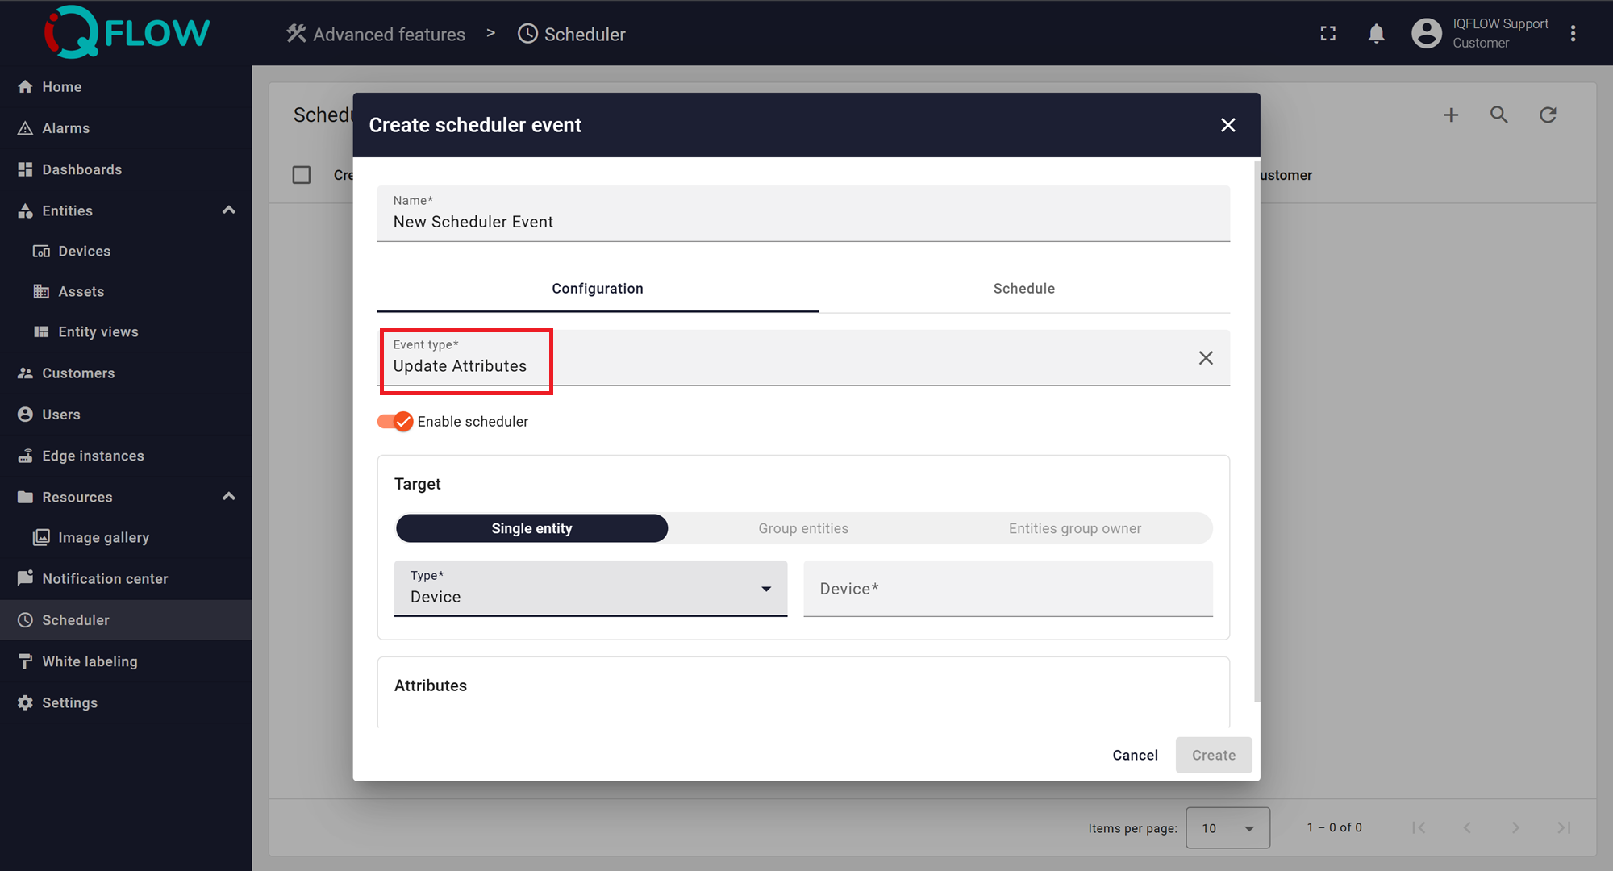Open the three-dot user menu
1613x871 pixels.
[1573, 34]
